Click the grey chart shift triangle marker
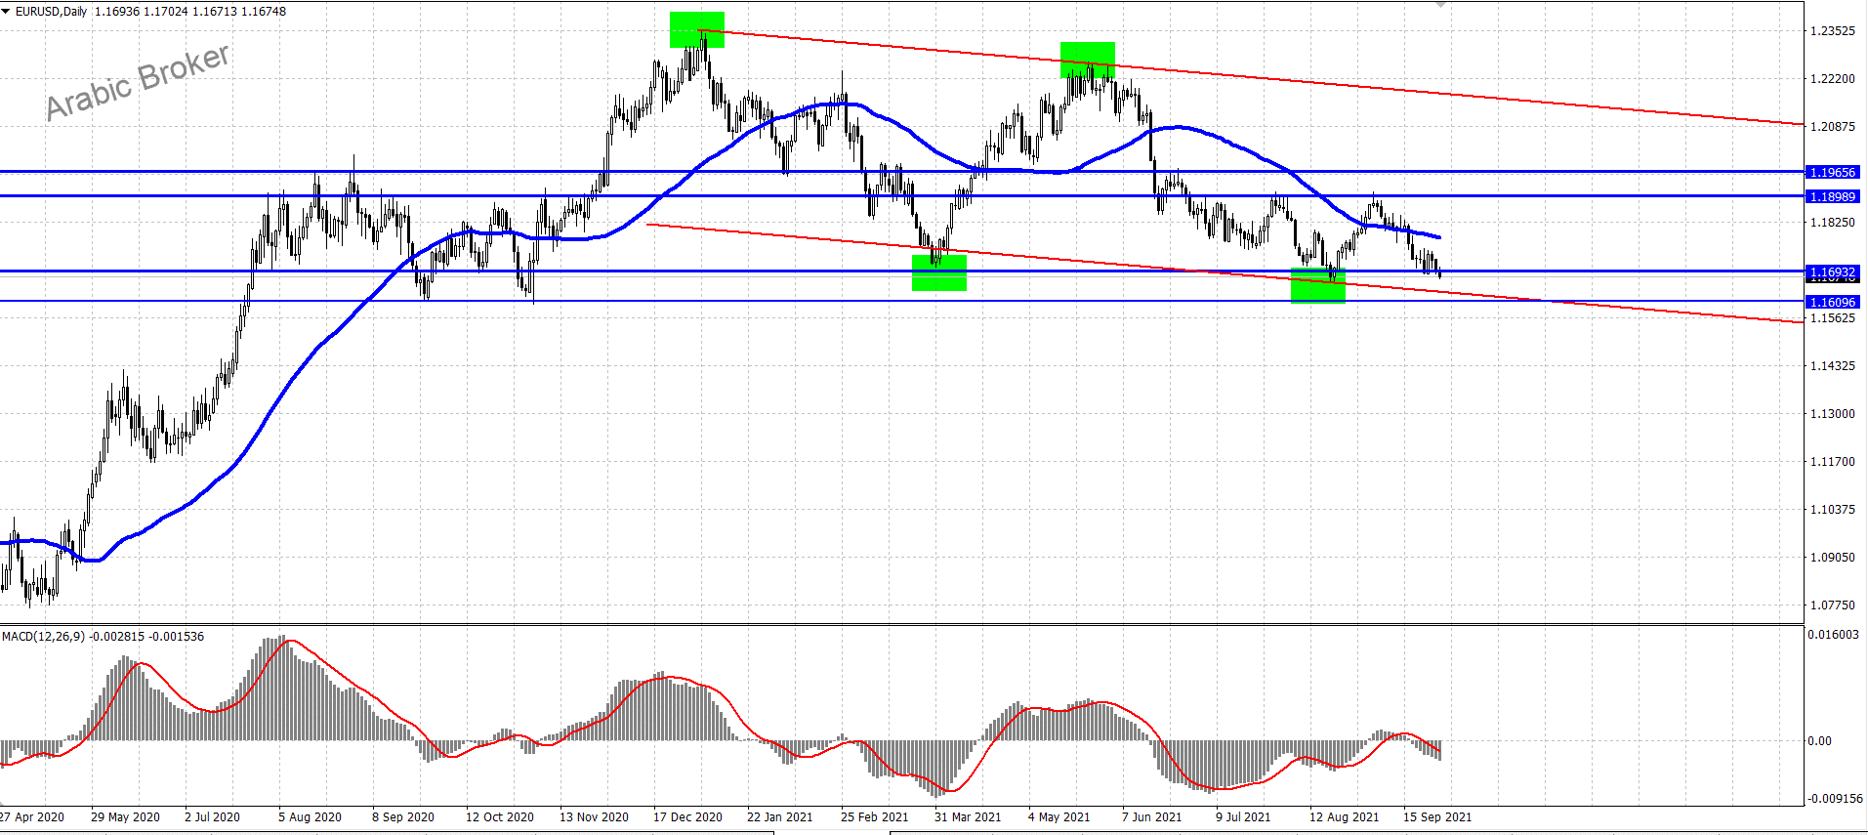This screenshot has height=835, width=1868. click(1440, 4)
